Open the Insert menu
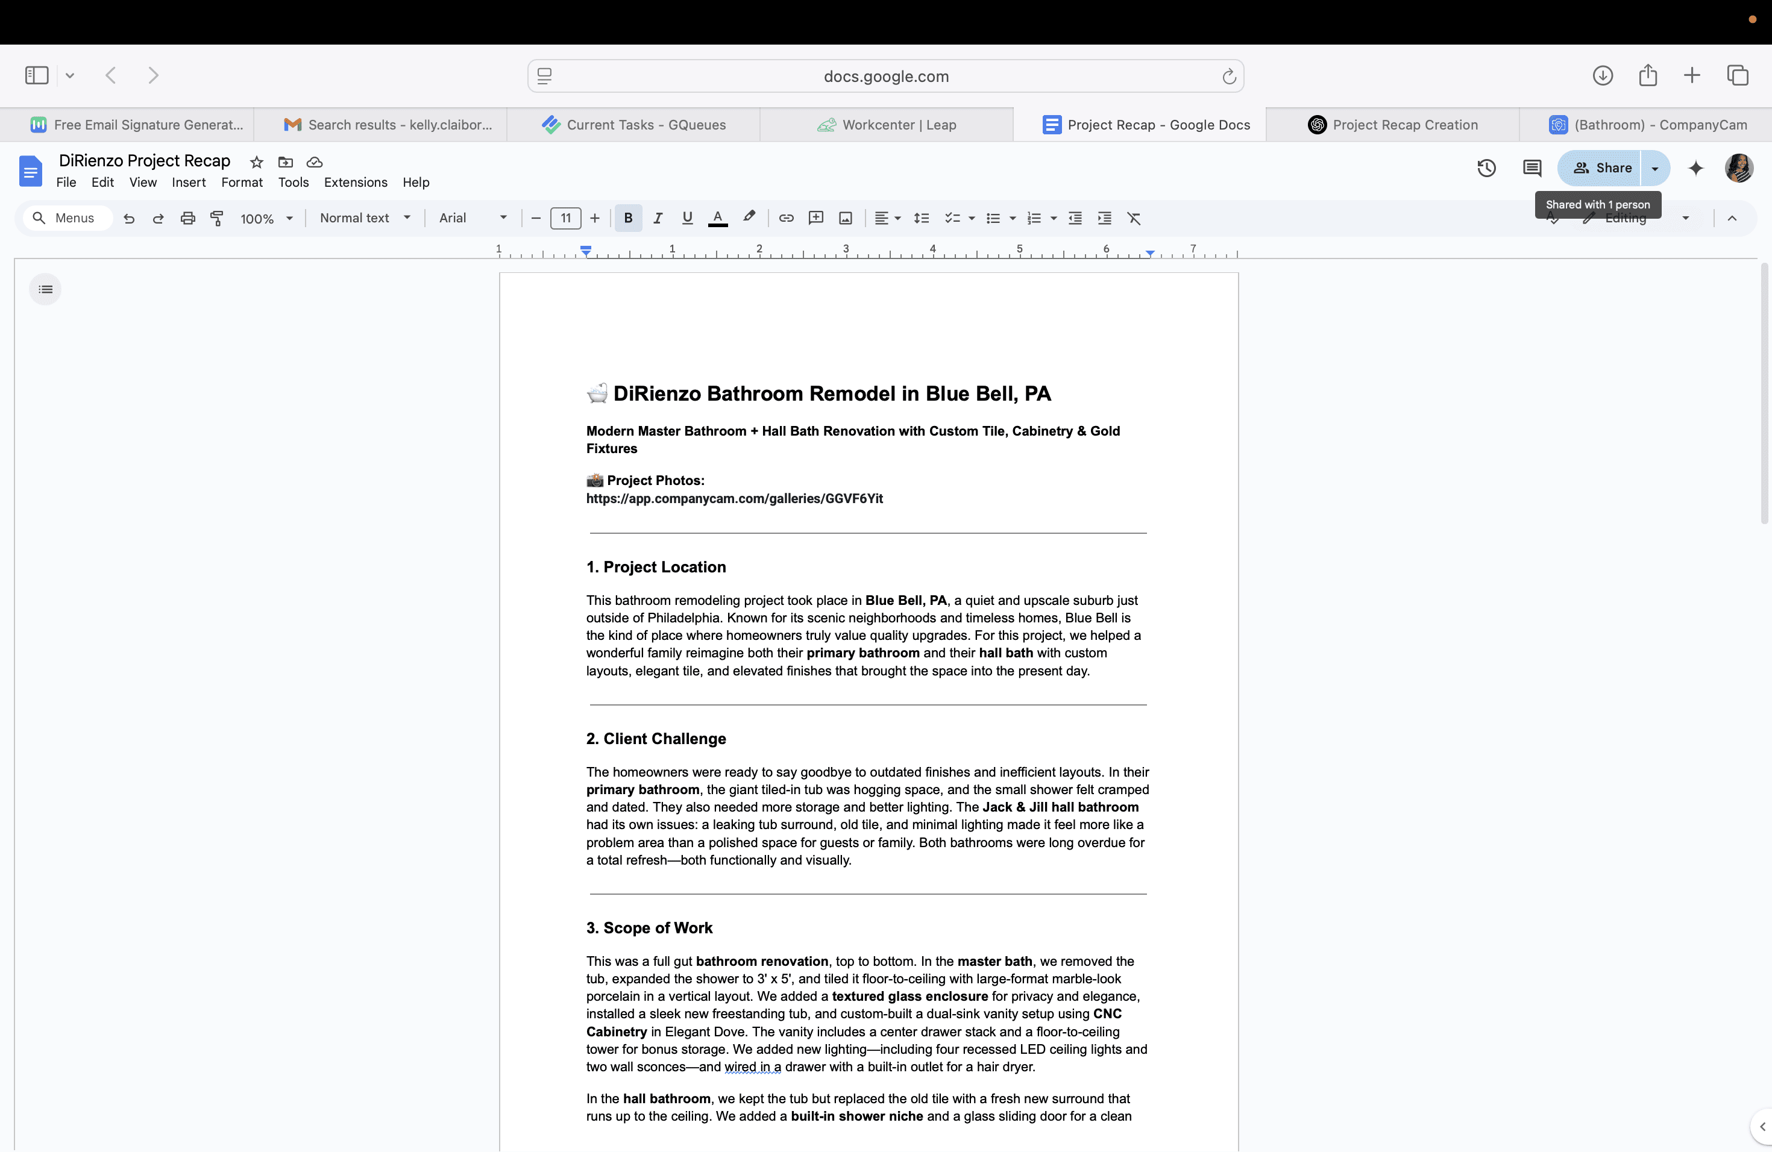The height and width of the screenshot is (1152, 1772). [189, 183]
